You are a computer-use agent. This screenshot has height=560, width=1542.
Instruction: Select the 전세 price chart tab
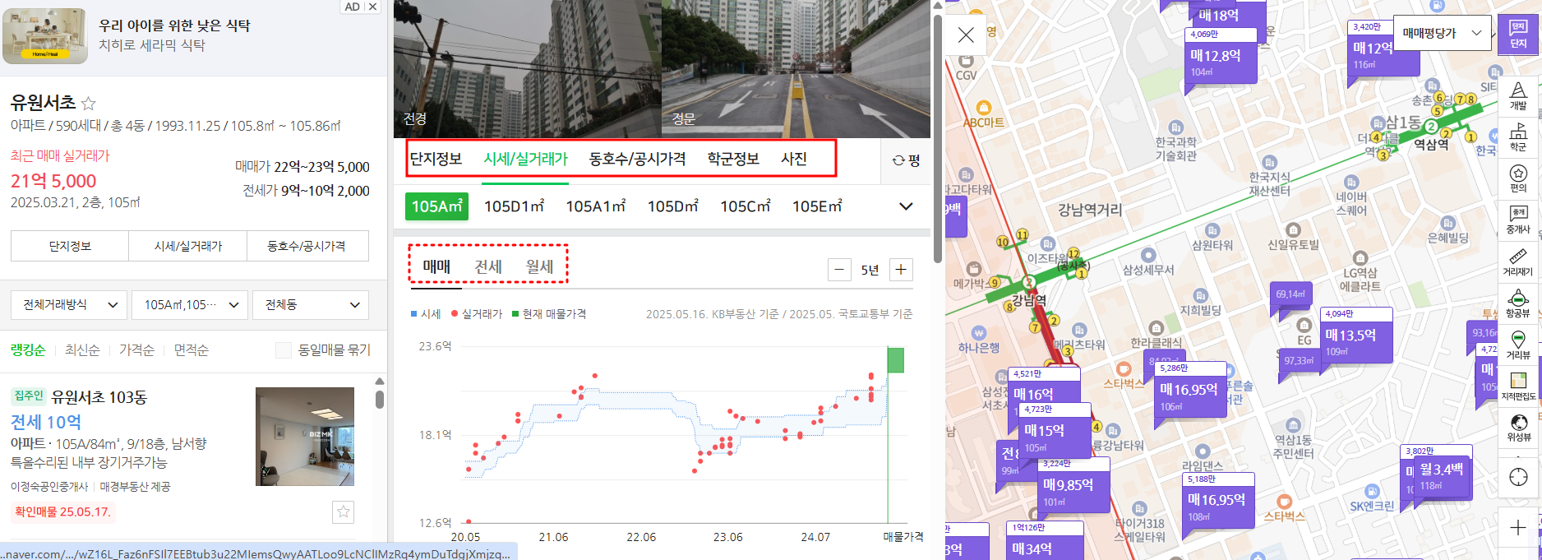click(488, 266)
